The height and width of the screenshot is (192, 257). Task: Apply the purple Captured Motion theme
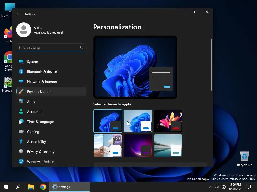[138, 146]
